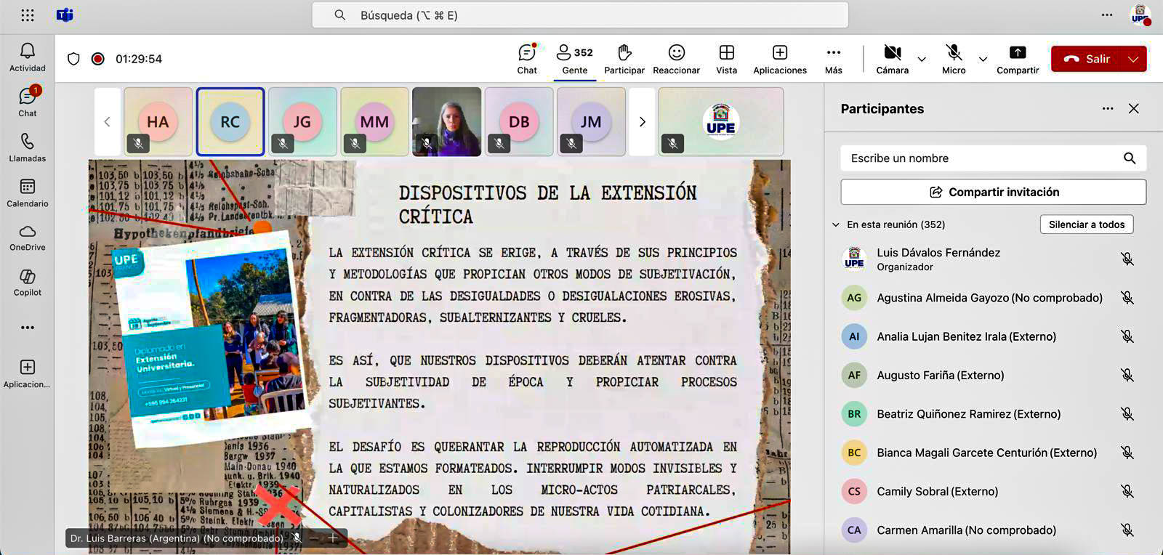The width and height of the screenshot is (1163, 555).
Task: Select the DB participant tile
Action: click(519, 121)
